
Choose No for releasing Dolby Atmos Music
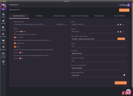(x=20, y=37)
